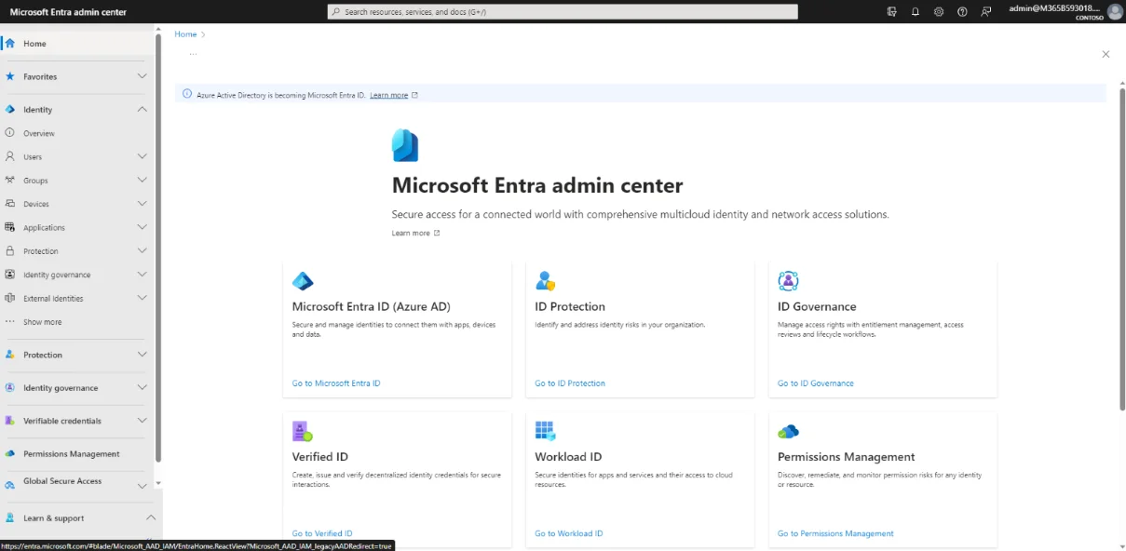This screenshot has width=1126, height=551.
Task: Open the notifications bell in the header
Action: click(x=916, y=12)
